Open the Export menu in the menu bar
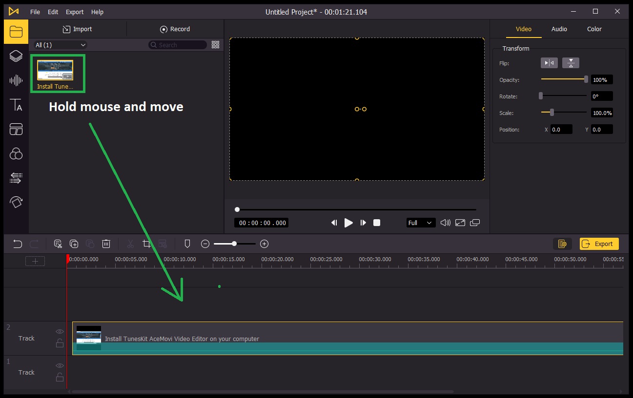 point(74,12)
